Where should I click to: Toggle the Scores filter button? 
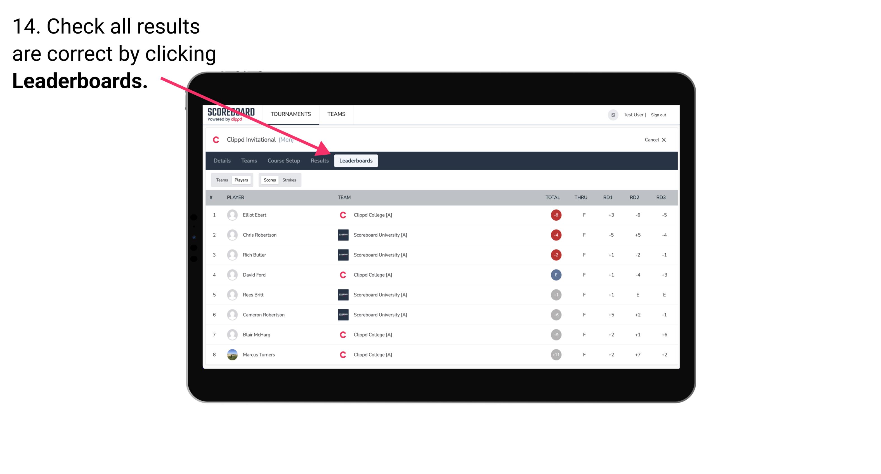tap(269, 180)
